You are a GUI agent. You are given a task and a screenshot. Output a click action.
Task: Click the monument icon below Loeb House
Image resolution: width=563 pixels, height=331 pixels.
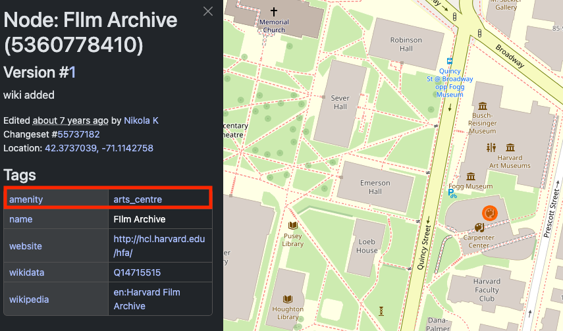click(x=381, y=311)
